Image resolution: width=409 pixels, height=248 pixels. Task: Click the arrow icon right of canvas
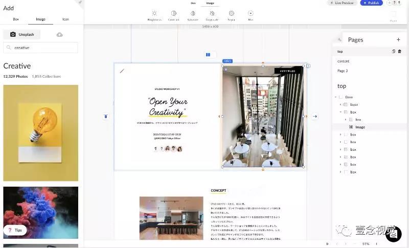315,116
